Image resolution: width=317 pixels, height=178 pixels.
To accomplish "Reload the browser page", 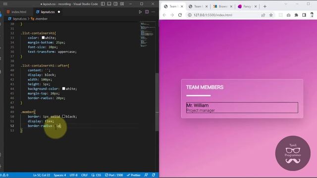I will pyautogui.click(x=180, y=15).
